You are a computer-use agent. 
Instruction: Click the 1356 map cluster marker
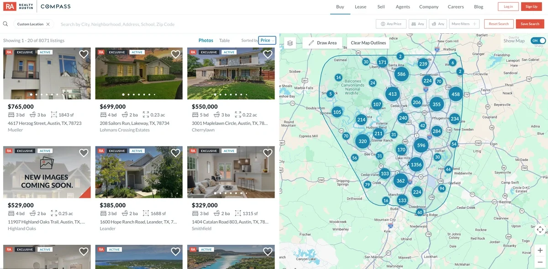(416, 165)
